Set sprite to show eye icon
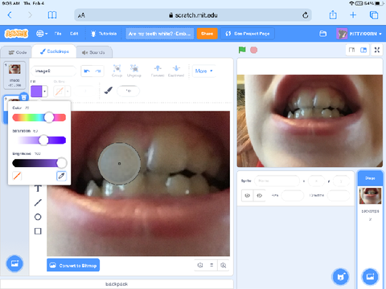386x289 pixels. [248, 196]
